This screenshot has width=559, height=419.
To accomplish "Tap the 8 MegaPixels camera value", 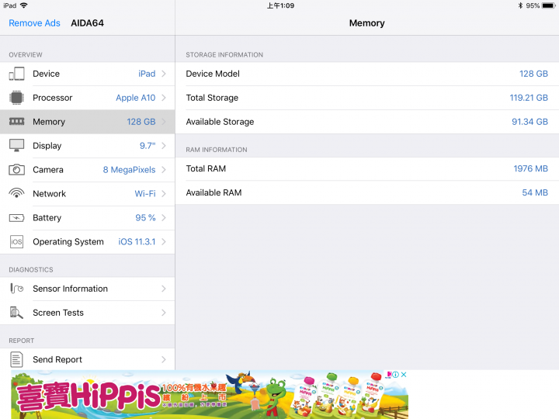I will [x=129, y=170].
